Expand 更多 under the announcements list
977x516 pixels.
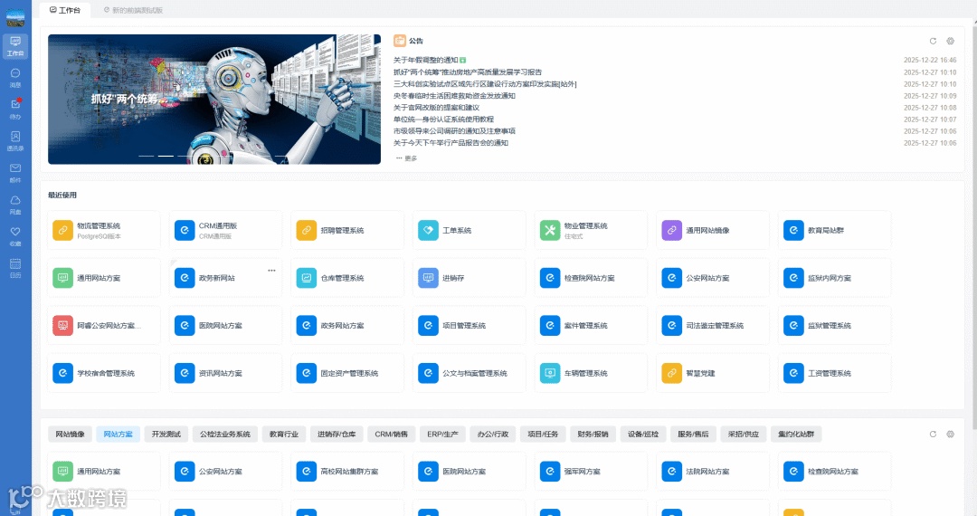(x=407, y=158)
